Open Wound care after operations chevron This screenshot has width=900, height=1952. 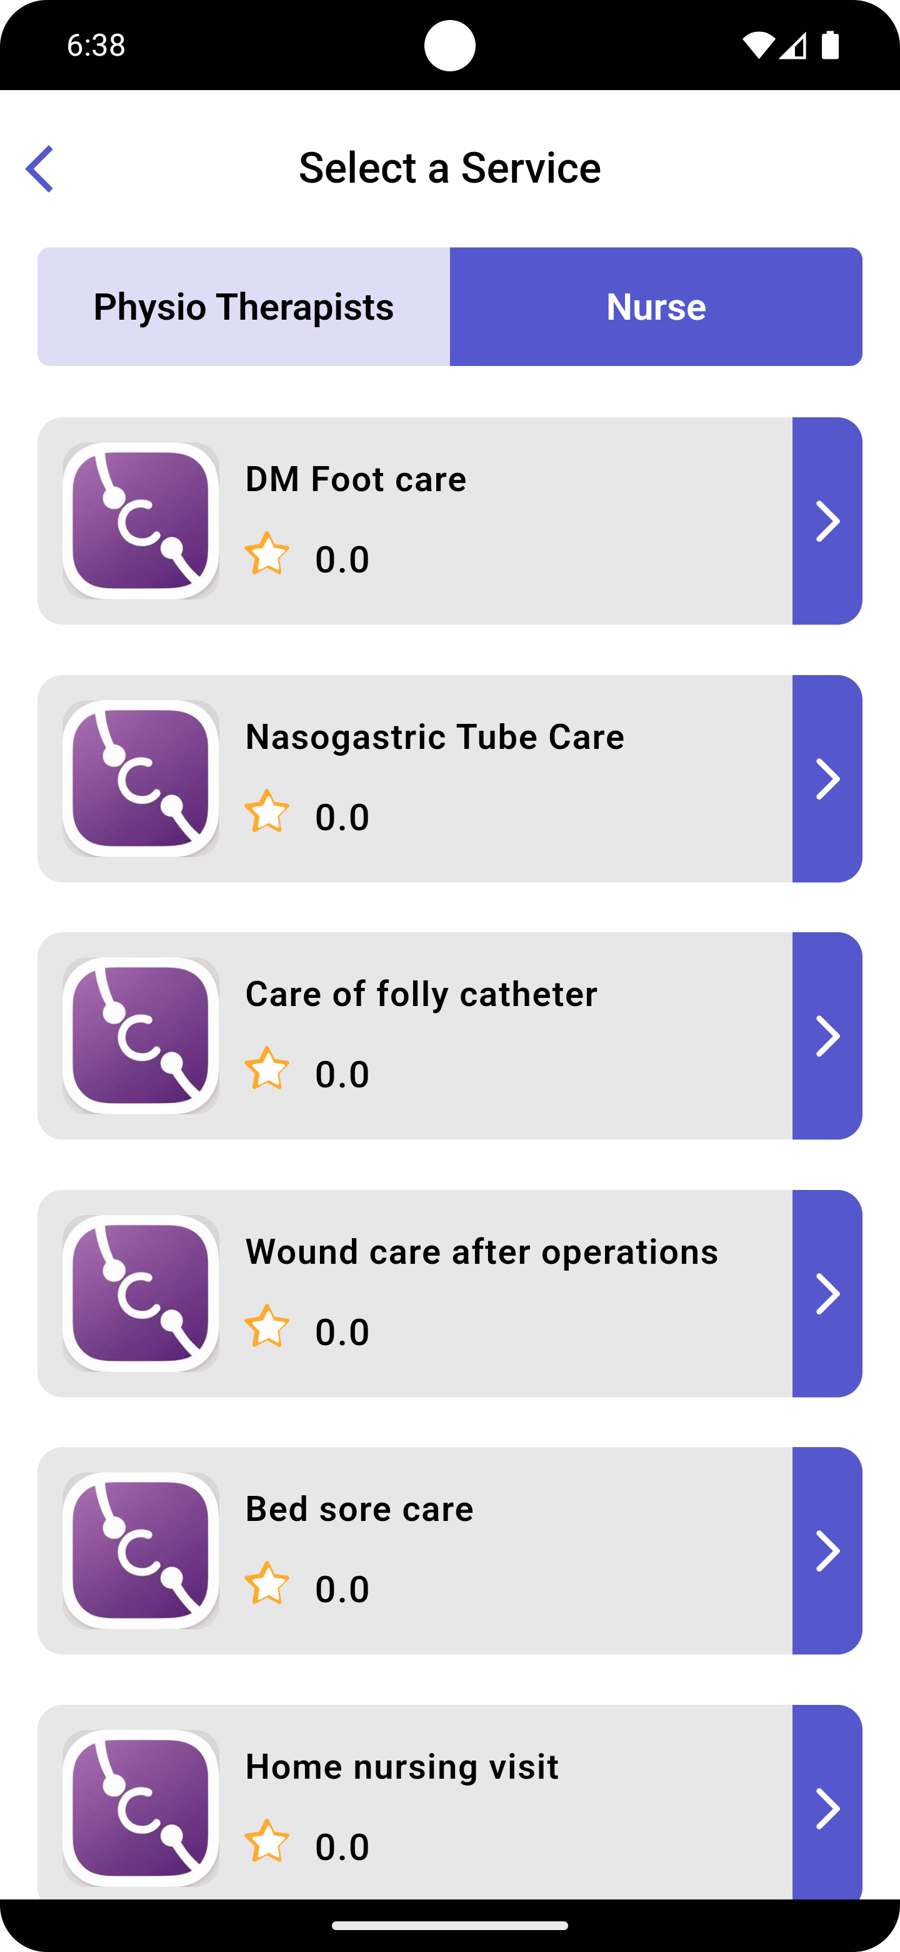(x=827, y=1293)
